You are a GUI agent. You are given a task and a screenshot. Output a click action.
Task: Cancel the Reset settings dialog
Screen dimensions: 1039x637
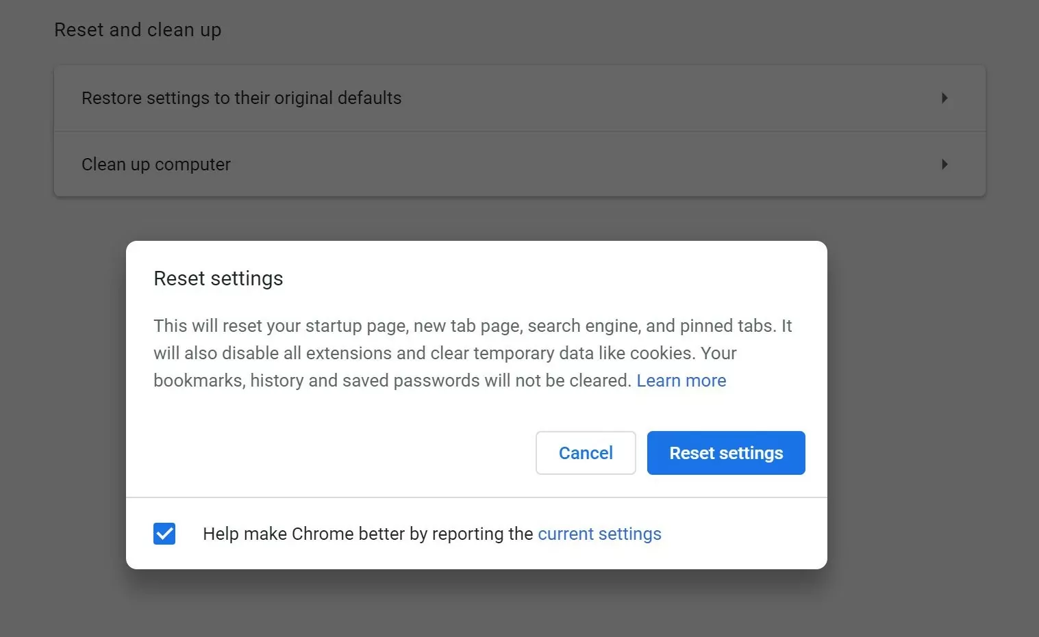point(586,453)
